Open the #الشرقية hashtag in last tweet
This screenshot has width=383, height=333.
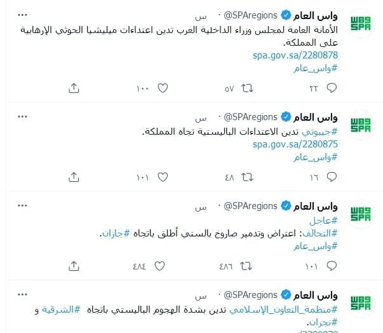tap(61, 309)
